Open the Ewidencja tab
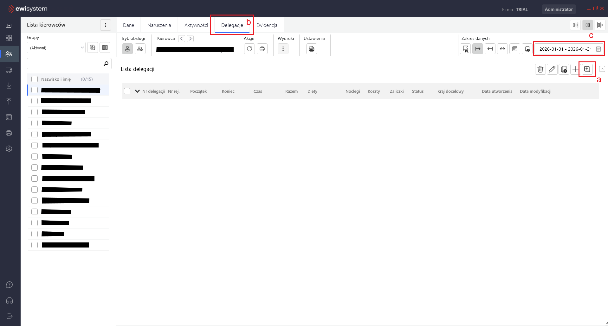This screenshot has width=608, height=326. 267,25
